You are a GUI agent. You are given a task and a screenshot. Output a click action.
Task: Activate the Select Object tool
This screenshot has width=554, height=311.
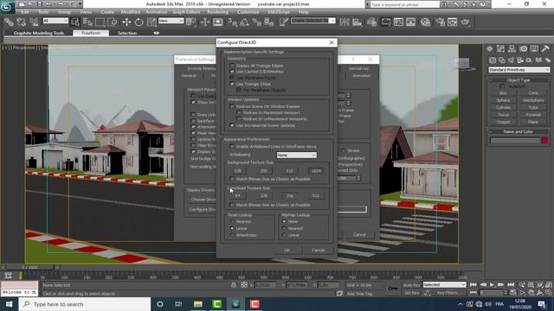tap(75, 22)
